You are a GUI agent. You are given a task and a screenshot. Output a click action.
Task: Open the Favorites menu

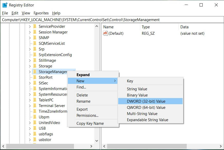(x=41, y=13)
